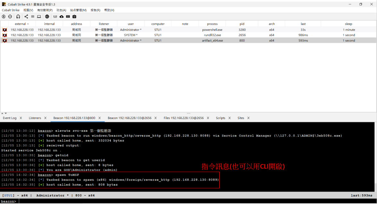Open the Files 192.168.228.133@2656 tab
Screen dimensions: 377x204
[184, 118]
